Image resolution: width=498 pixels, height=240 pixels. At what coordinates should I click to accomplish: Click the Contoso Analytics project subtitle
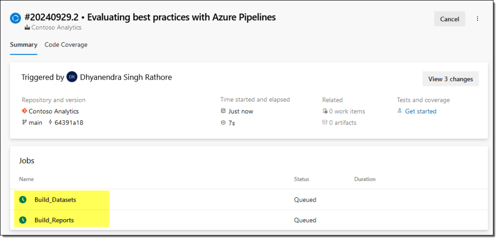pyautogui.click(x=56, y=28)
